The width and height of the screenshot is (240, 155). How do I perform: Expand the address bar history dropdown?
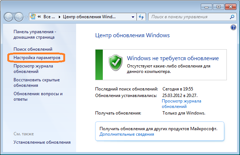[x=133, y=17]
